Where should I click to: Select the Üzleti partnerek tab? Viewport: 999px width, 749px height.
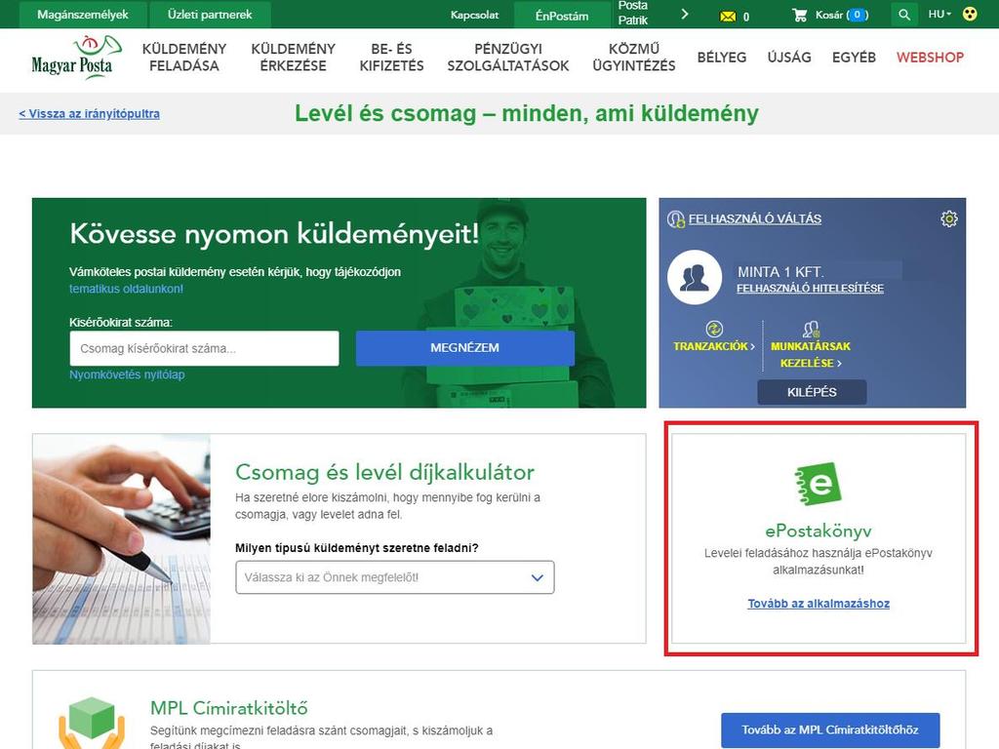coord(210,15)
